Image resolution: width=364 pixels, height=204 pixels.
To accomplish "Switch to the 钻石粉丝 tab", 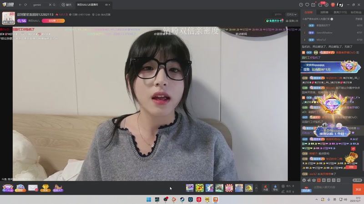I will click(x=356, y=12).
